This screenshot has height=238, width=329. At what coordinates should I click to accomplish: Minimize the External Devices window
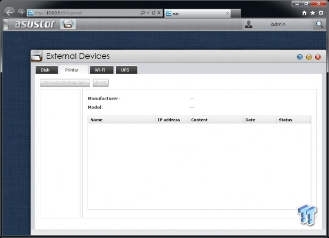click(309, 57)
